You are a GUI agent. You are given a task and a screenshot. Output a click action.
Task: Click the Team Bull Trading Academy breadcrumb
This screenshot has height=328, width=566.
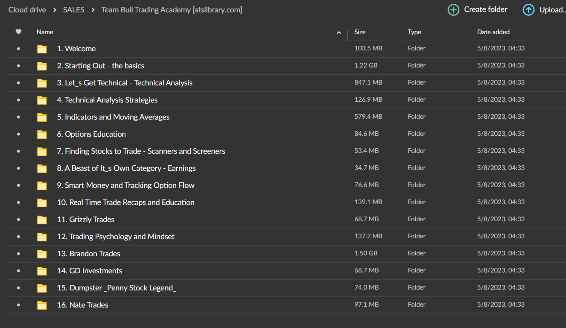(172, 9)
